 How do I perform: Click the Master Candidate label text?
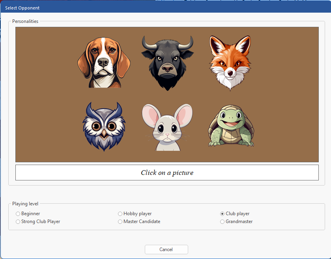click(x=142, y=221)
